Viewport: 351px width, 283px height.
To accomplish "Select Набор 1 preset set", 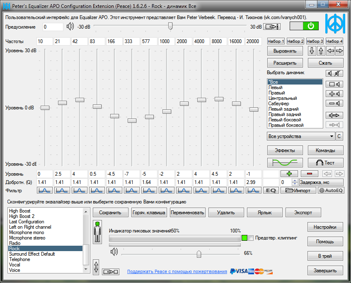I will (276, 41).
